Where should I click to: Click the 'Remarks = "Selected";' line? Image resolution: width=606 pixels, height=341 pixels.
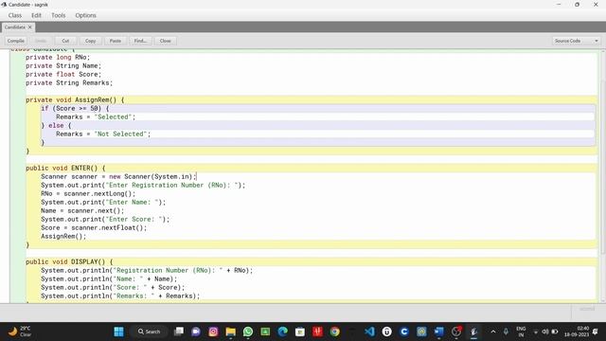pos(96,117)
